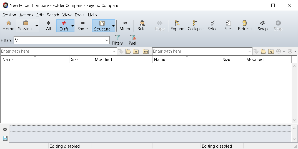Open the back history dropdown arrow
The height and width of the screenshot is (149, 298).
[284, 51]
